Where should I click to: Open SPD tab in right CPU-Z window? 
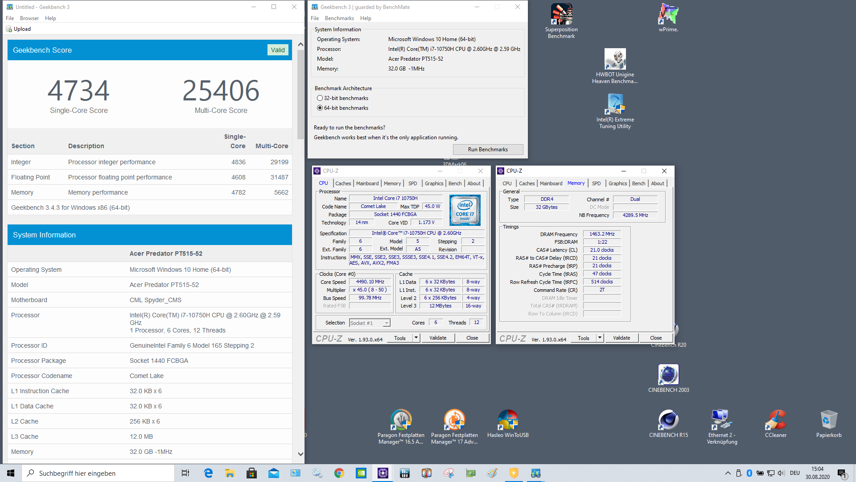[x=596, y=183]
